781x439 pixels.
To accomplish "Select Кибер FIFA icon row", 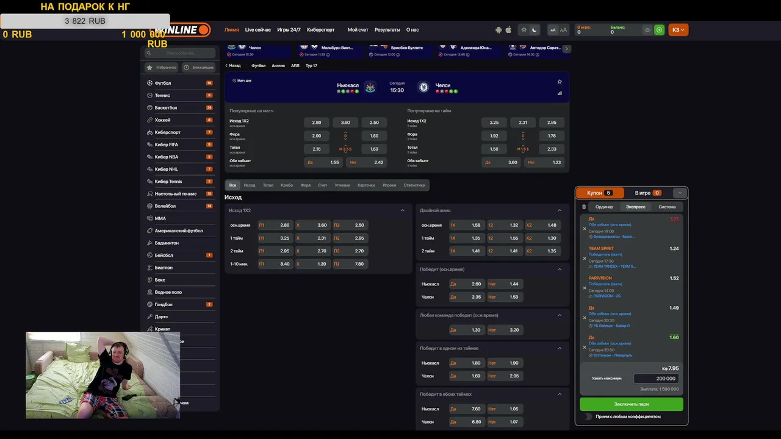I will coord(180,145).
